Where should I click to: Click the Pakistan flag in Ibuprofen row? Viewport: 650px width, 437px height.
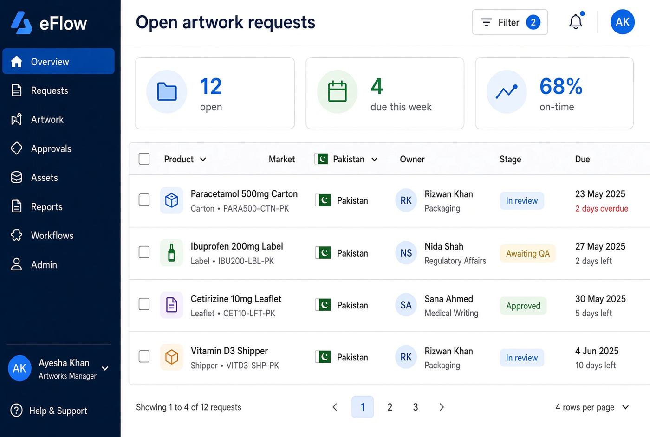[x=323, y=253]
